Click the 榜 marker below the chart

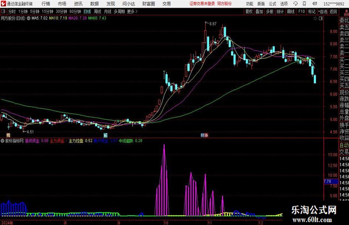tap(8, 135)
